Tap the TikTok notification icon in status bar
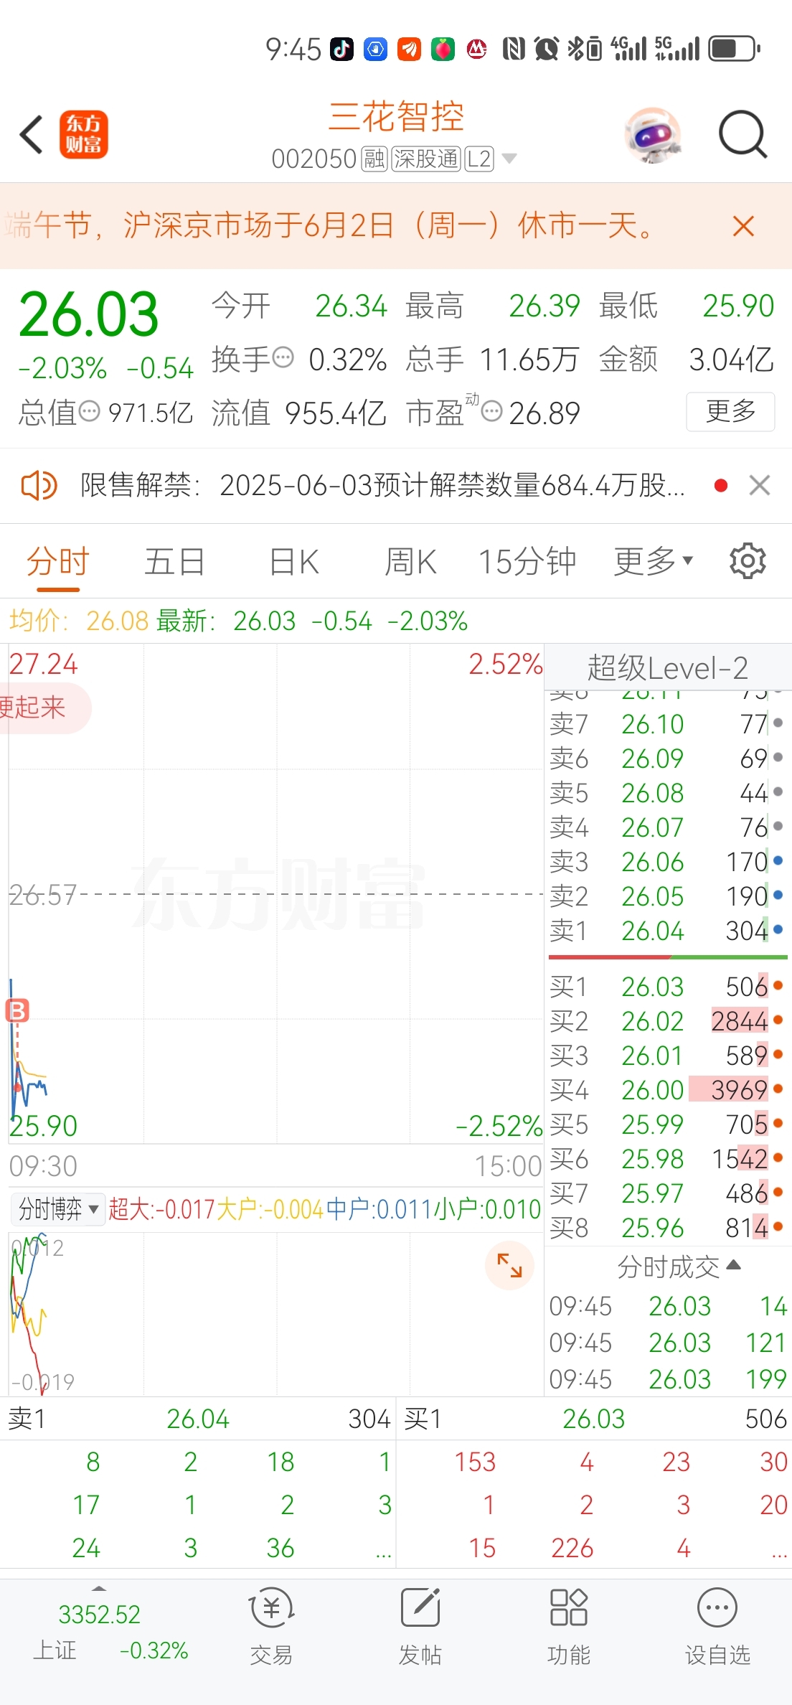This screenshot has height=1705, width=792. 341,49
